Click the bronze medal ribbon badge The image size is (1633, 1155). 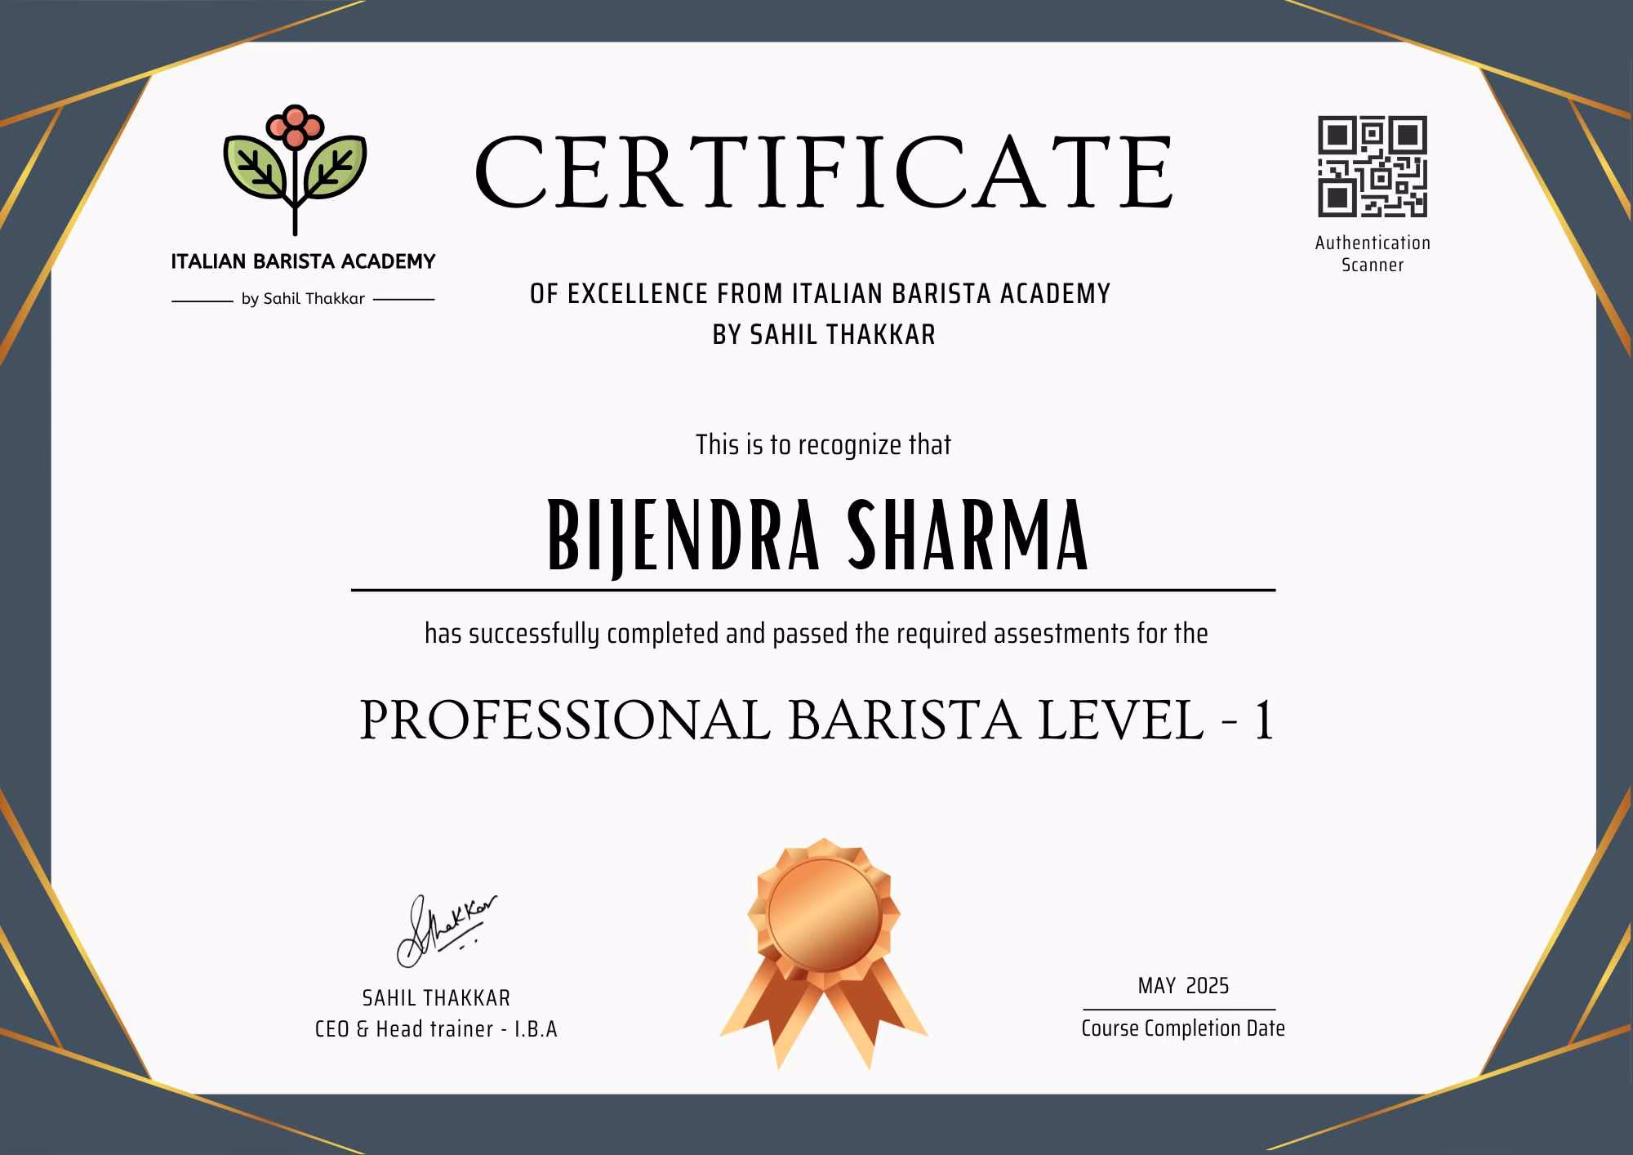pos(823,952)
